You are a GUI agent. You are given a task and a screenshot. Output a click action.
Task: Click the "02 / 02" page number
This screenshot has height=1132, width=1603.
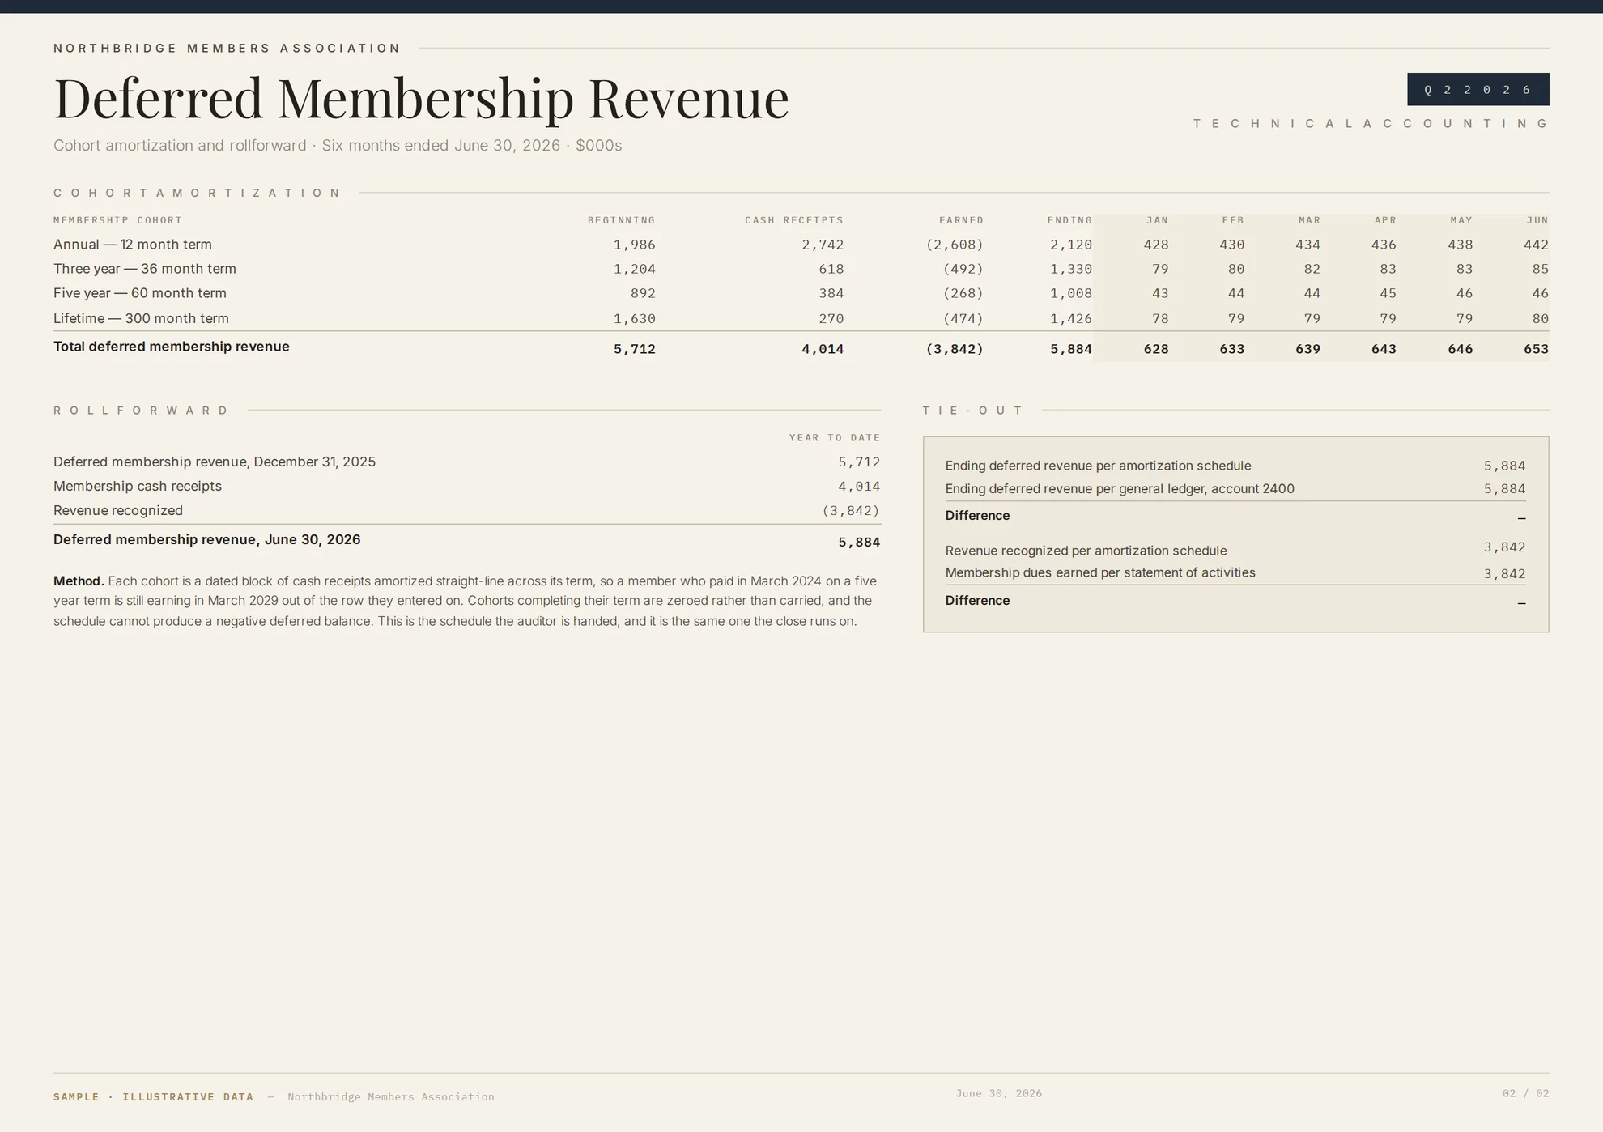pos(1525,1094)
